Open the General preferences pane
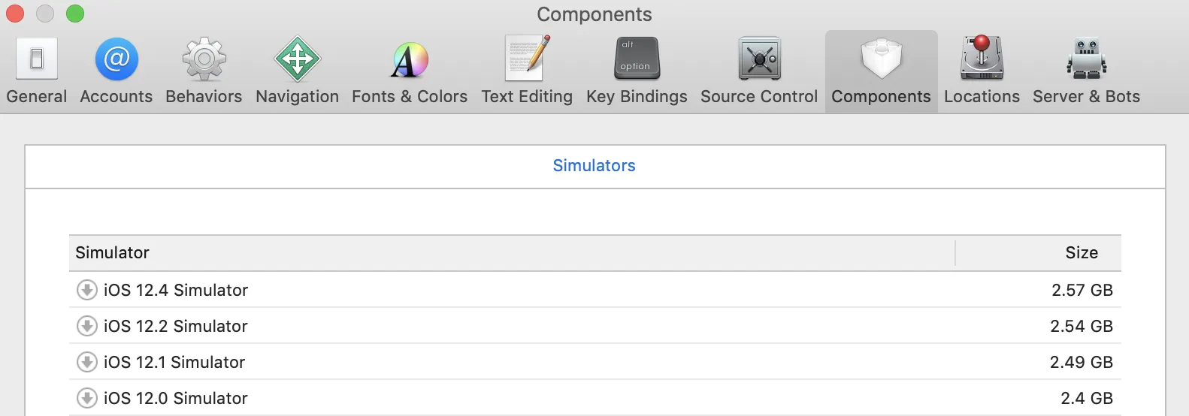1189x416 pixels. click(x=36, y=71)
